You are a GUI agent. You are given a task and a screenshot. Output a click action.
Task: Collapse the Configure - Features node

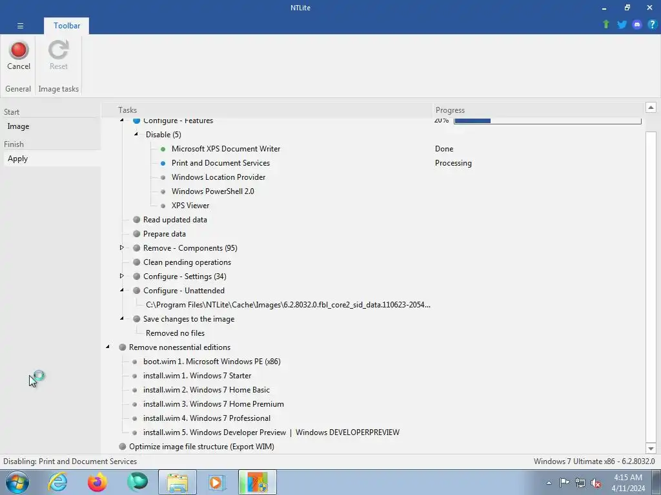(x=122, y=121)
